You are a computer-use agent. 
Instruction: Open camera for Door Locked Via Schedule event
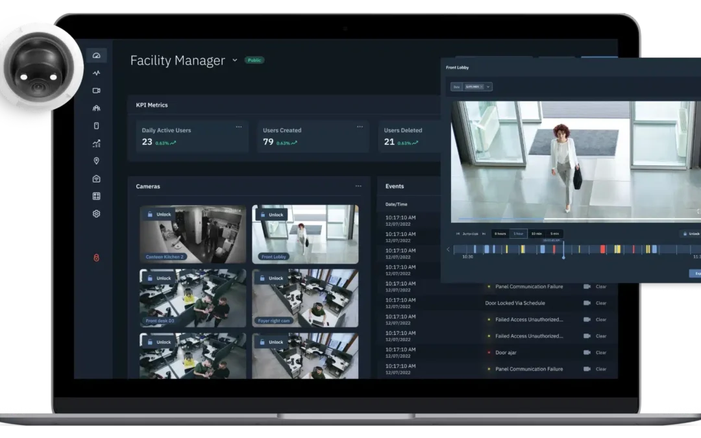click(x=587, y=302)
